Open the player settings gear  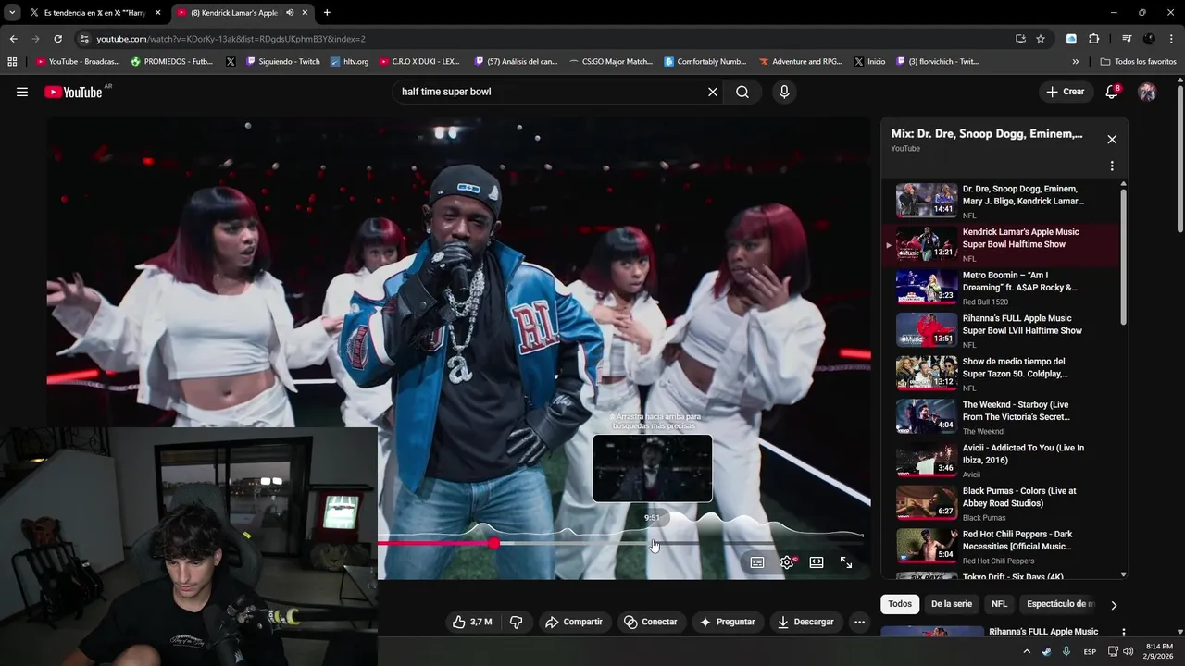pos(787,562)
